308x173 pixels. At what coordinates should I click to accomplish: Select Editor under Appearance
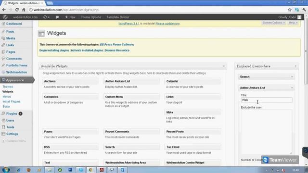[6, 107]
